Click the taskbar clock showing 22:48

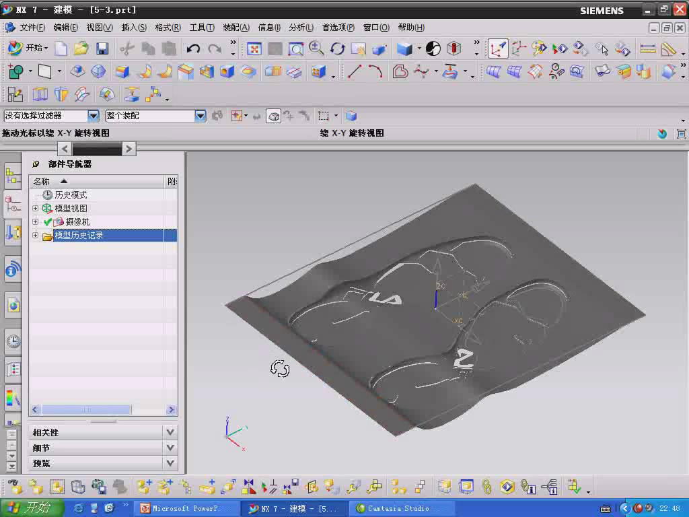pos(669,509)
